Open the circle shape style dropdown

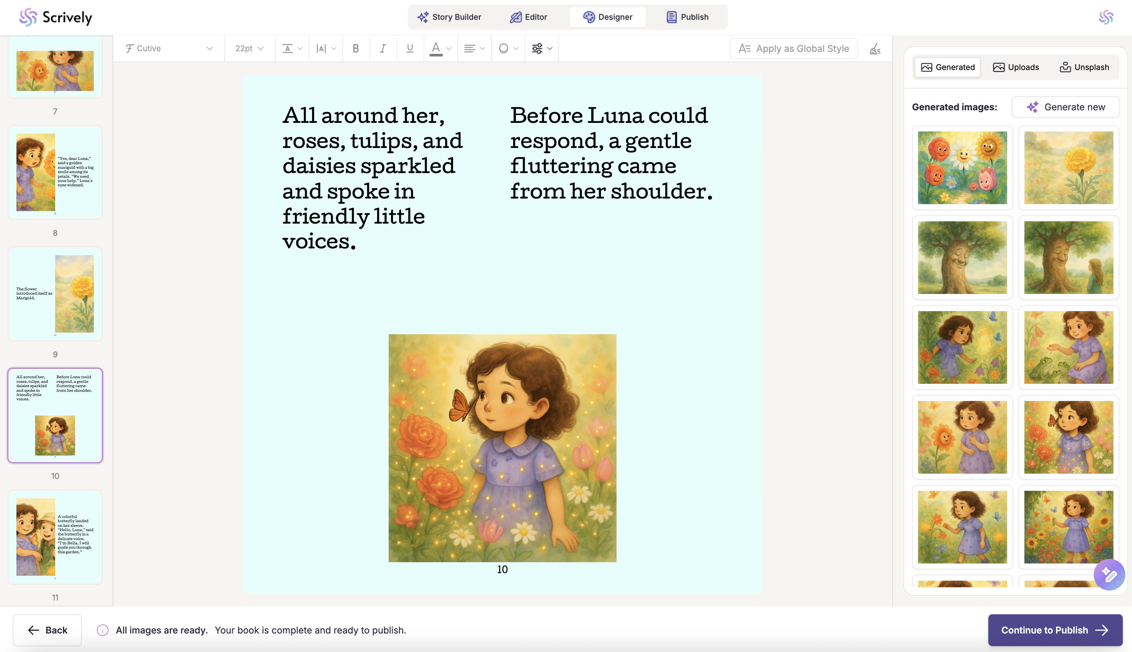(x=508, y=48)
